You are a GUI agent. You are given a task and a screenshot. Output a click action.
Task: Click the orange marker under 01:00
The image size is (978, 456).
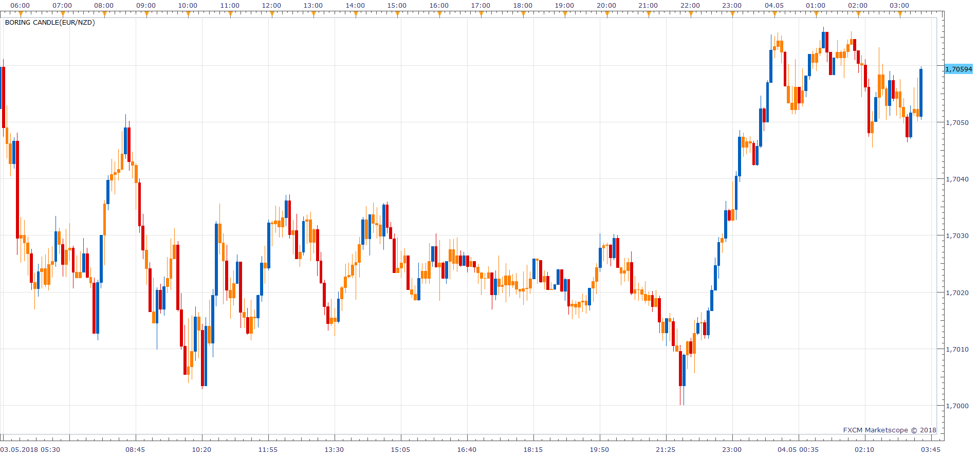pos(816,14)
